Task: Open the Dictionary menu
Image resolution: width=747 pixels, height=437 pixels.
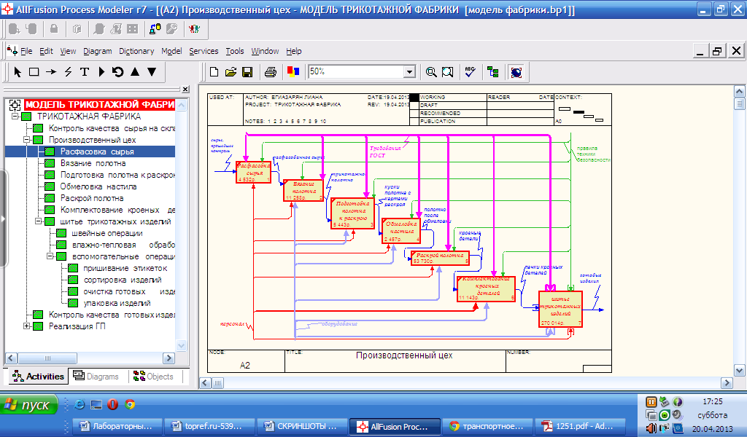Action: click(136, 52)
